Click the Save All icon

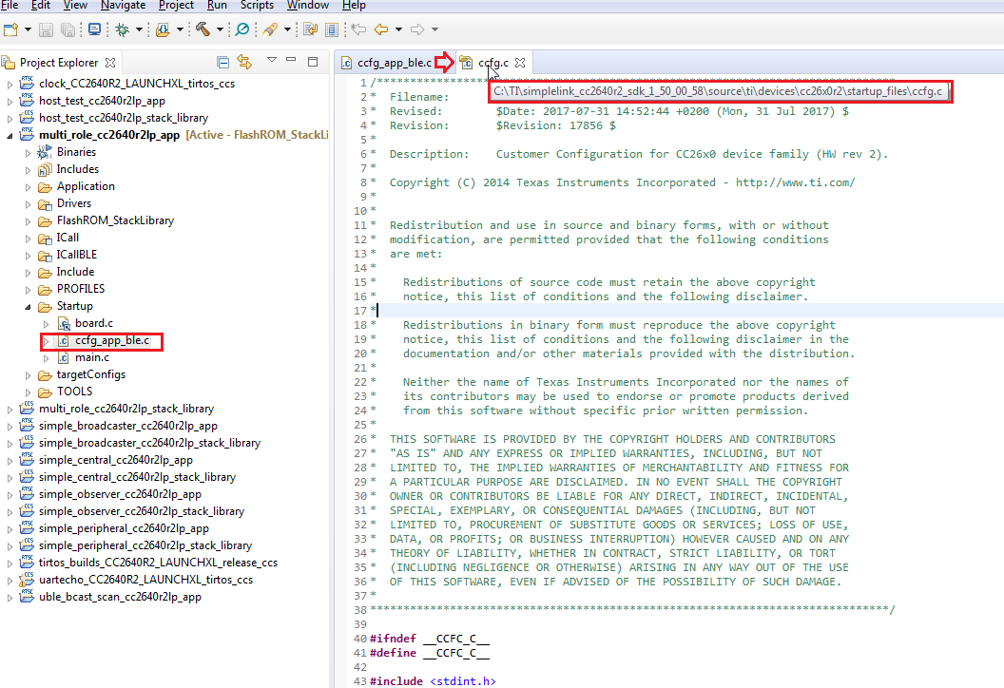click(68, 29)
